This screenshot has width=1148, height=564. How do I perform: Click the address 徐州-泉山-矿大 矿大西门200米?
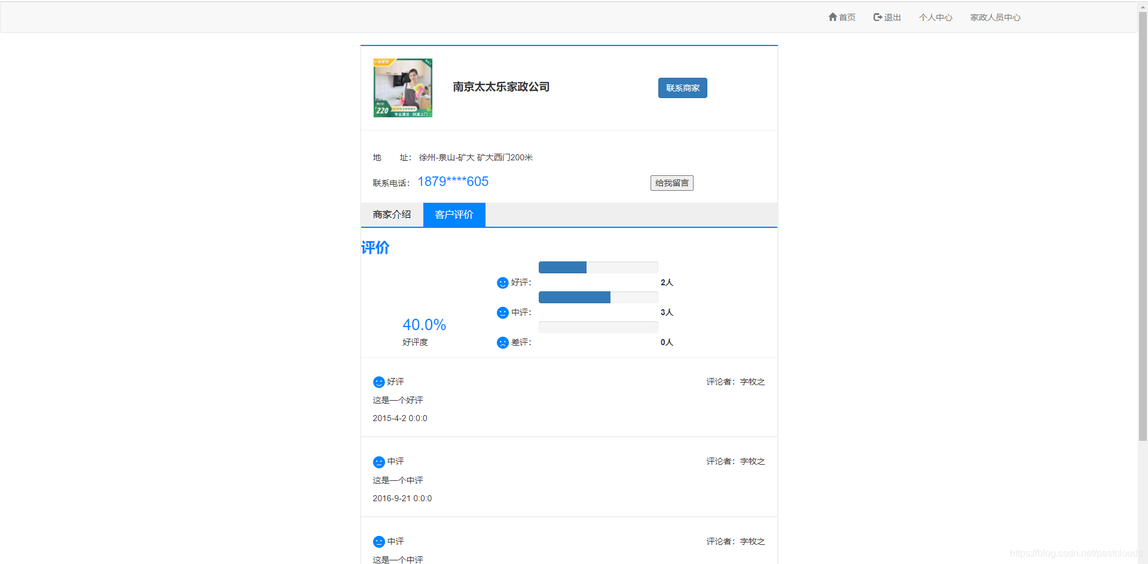[475, 157]
